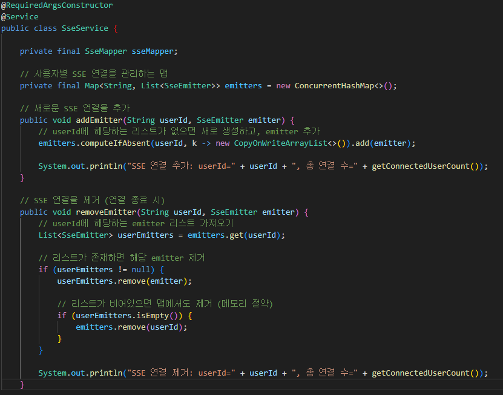Image resolution: width=503 pixels, height=395 pixels.
Task: Click the userEmitters variable declaration
Action: (x=145, y=235)
